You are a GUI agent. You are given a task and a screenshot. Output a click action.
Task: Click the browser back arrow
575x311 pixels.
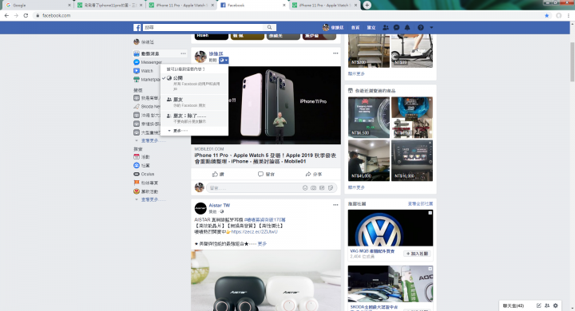6,15
